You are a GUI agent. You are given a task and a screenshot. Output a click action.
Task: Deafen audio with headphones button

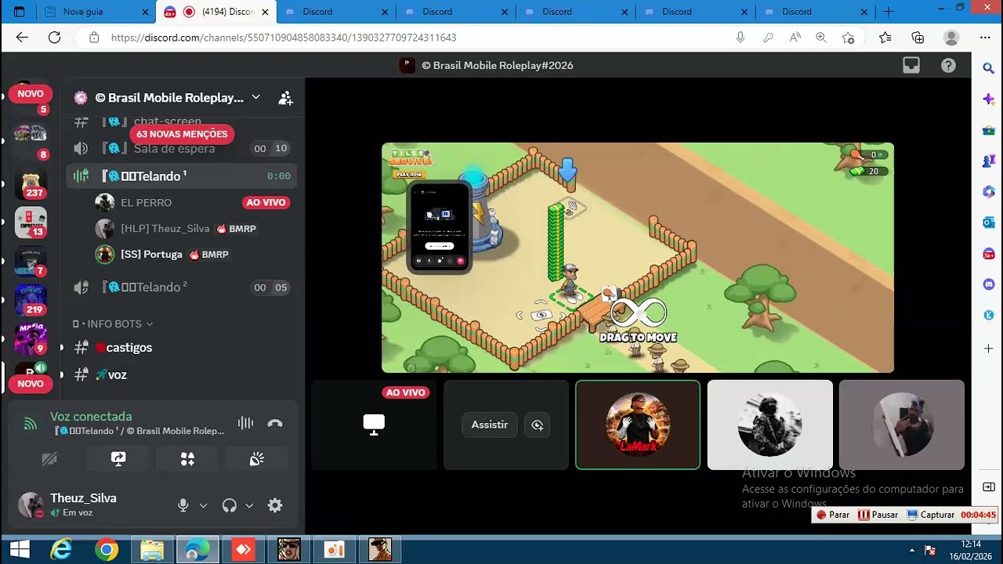tap(229, 505)
